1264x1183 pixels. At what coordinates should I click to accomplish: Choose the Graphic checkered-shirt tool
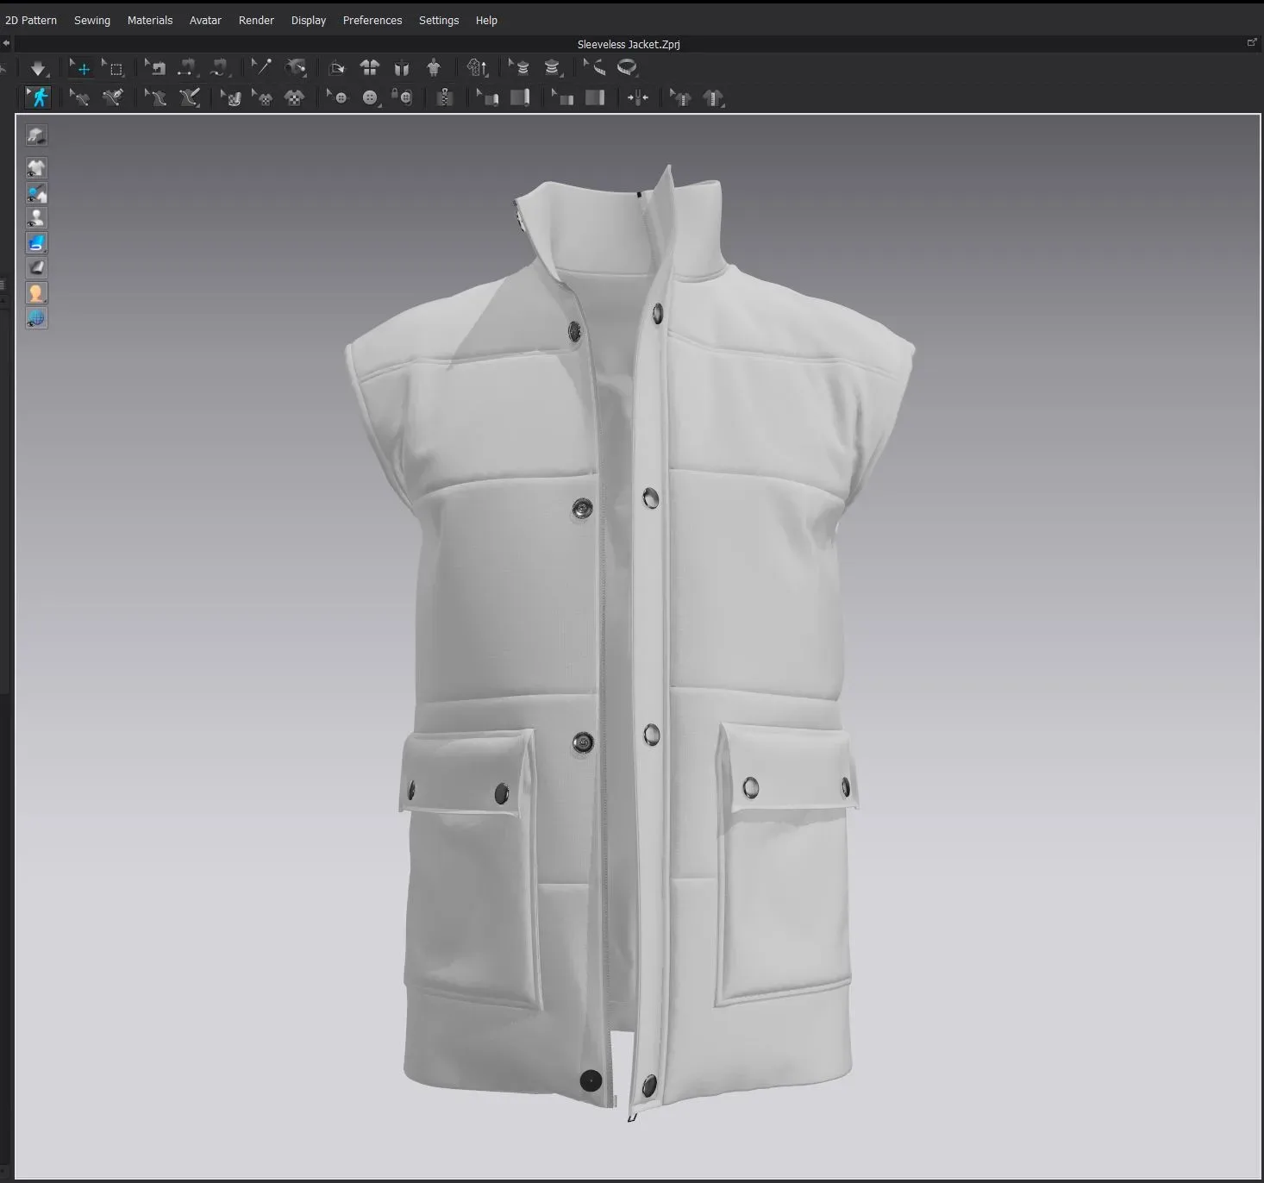pyautogui.click(x=294, y=97)
